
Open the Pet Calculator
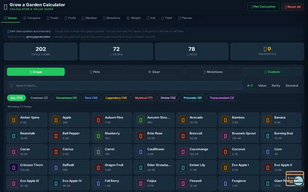tap(263, 7)
